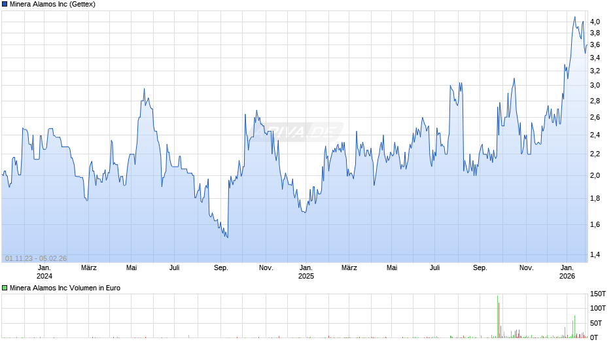Viewport: 615px width, 344px height.
Task: Click the 3,6 price axis label
Action: [x=595, y=44]
